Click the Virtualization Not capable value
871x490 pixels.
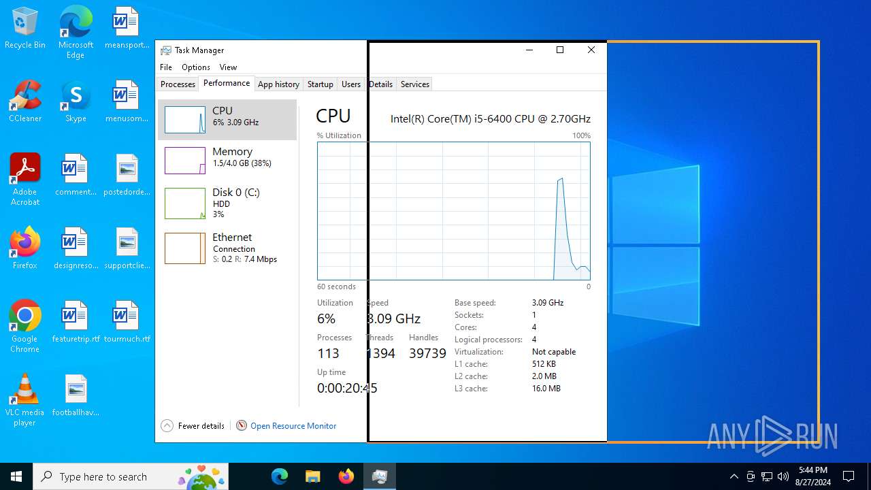coord(554,352)
